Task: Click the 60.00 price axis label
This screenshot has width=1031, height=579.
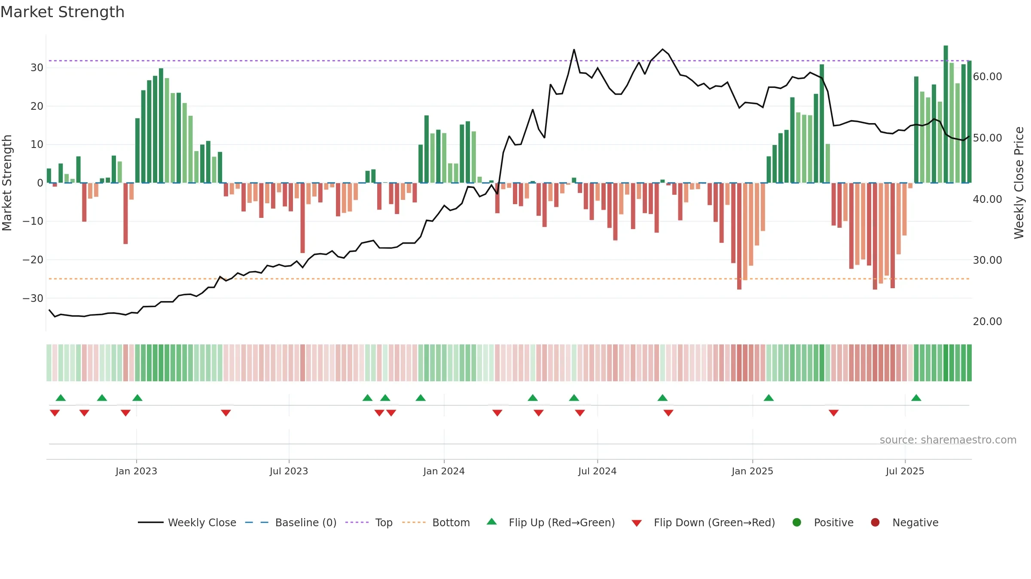Action: (x=987, y=76)
